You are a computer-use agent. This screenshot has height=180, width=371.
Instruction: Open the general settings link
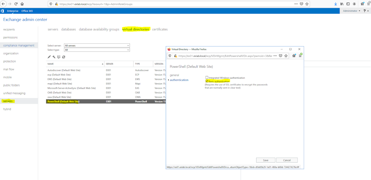[174, 75]
